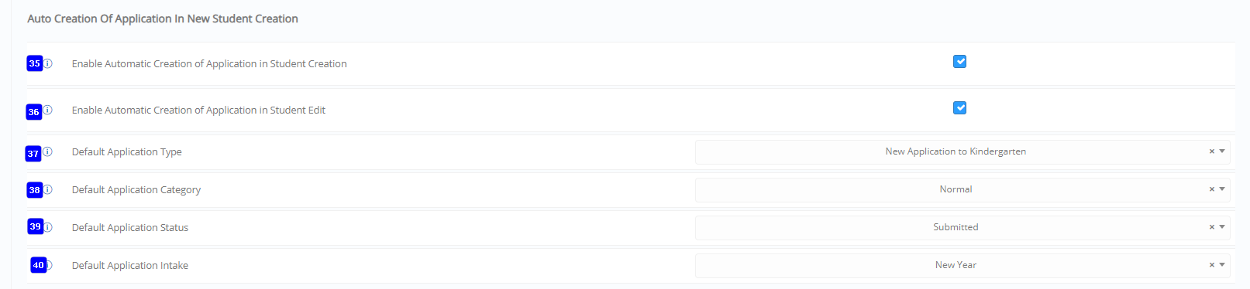Clear New Application to Kindergarten selection
Image resolution: width=1250 pixels, height=289 pixels.
pyautogui.click(x=1212, y=151)
